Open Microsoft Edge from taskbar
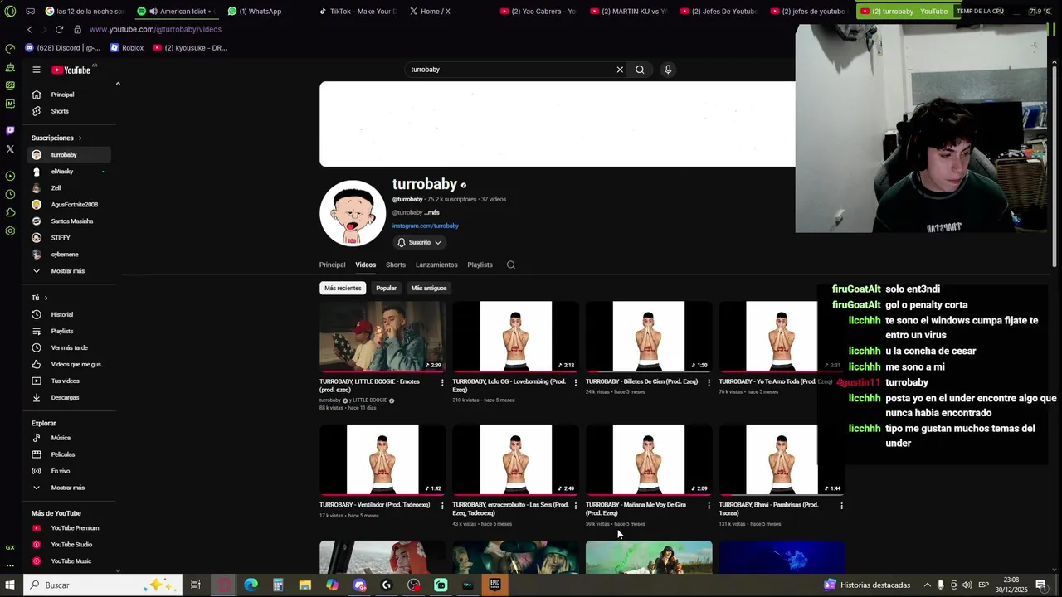 [251, 585]
